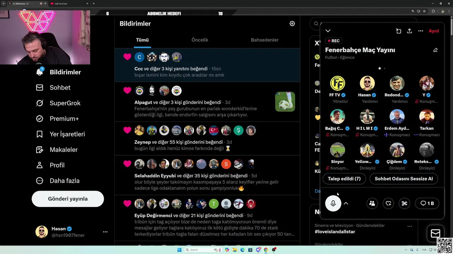Open Space three-dot options menu
Image resolution: width=453 pixels, height=254 pixels.
pyautogui.click(x=420, y=31)
